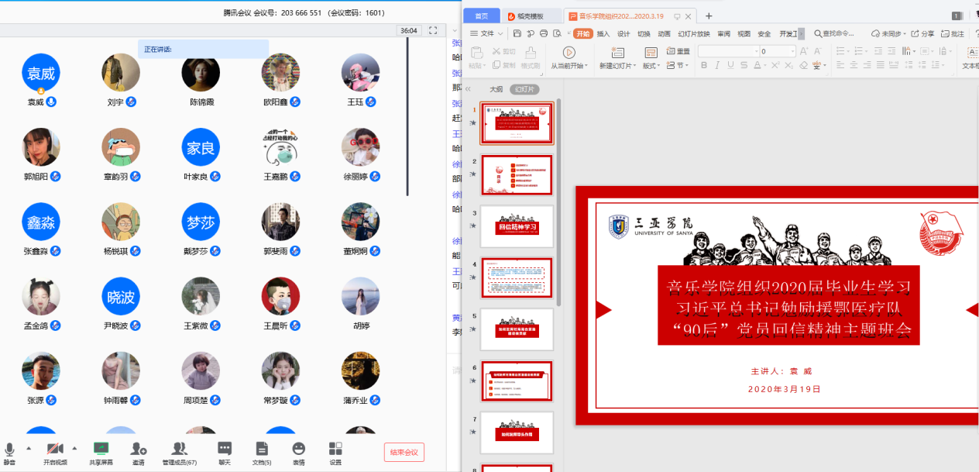Screen dimensions: 979x472
Task: Enter full screen in Tencent Meeting
Action: 434,31
